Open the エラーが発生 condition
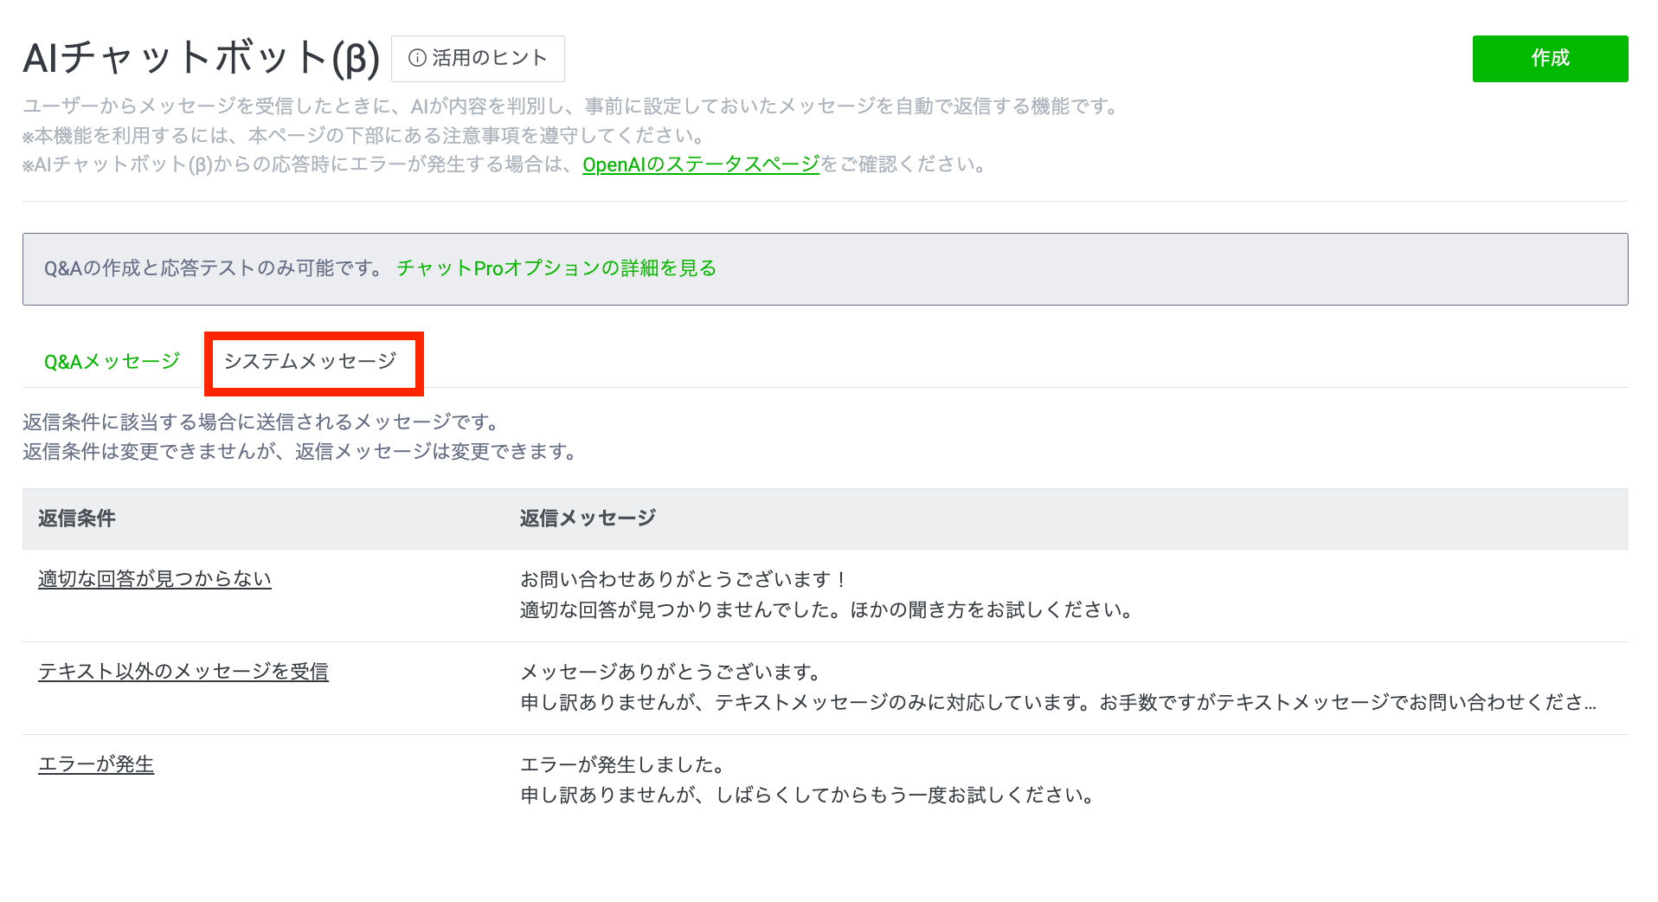1658x902 pixels. (x=96, y=764)
